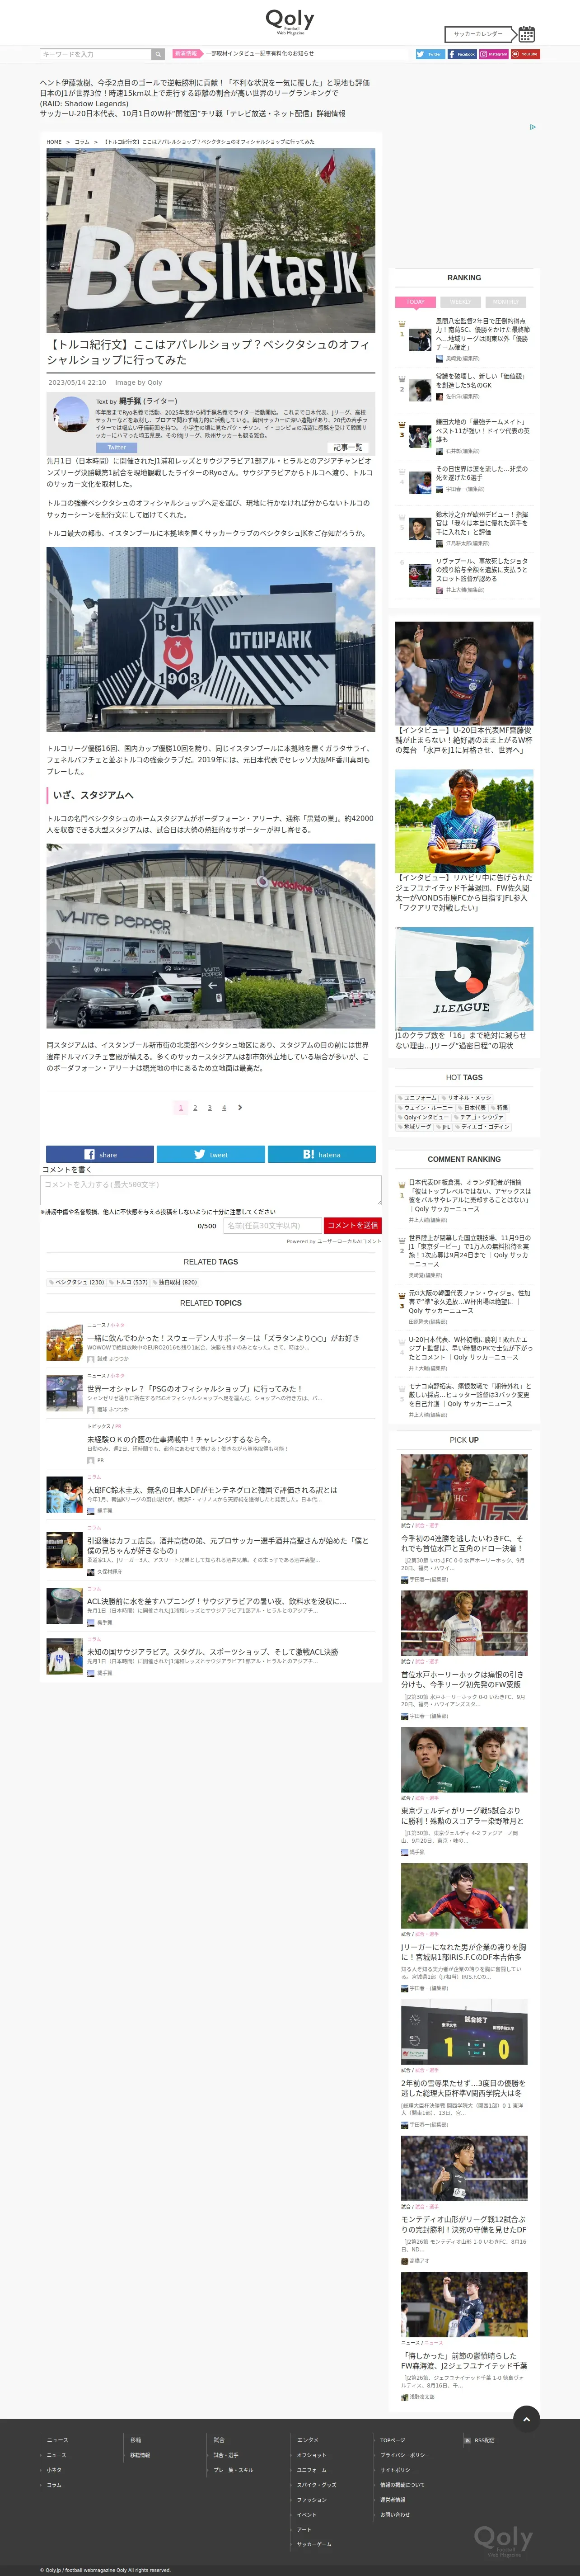Screen dimensions: 580x2576
Task: Open footer link スパイク・グッズ
Action: (316, 2485)
